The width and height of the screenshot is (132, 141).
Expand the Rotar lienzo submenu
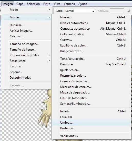[27, 61]
